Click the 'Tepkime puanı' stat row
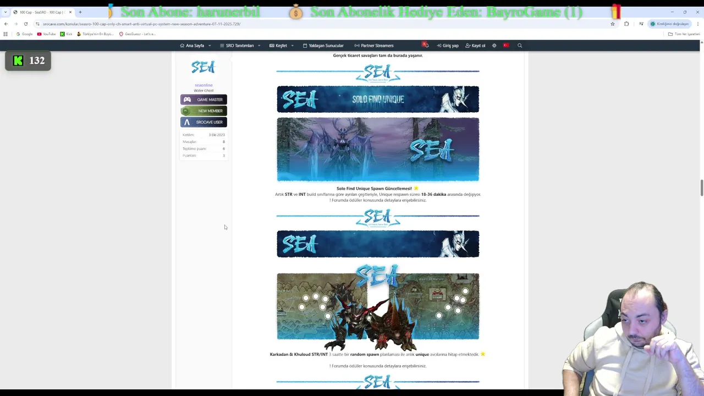The width and height of the screenshot is (704, 396). (204, 148)
